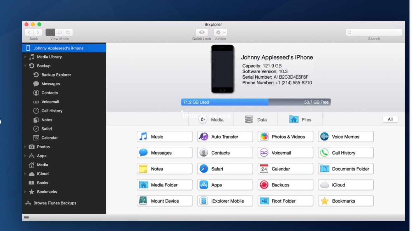Click the App Store Apps icon in grid
Screen dimensions: 412x231
(204, 185)
